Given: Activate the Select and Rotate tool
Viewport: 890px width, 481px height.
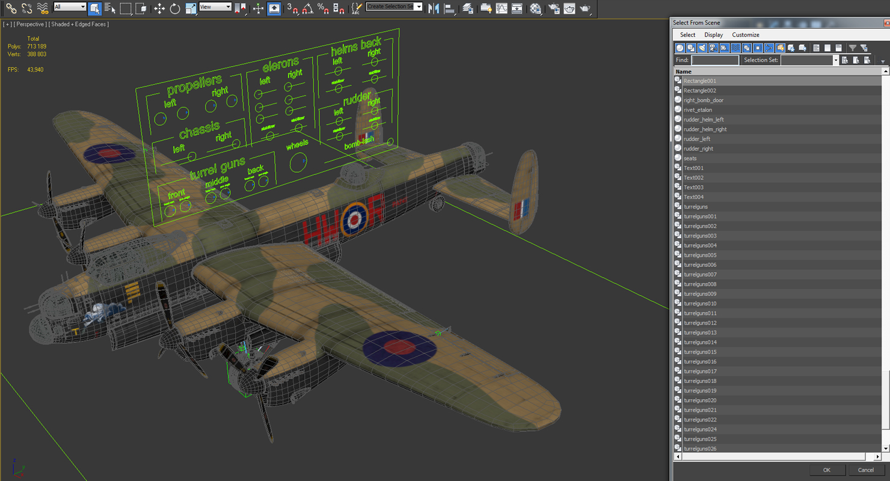Looking at the screenshot, I should [175, 8].
